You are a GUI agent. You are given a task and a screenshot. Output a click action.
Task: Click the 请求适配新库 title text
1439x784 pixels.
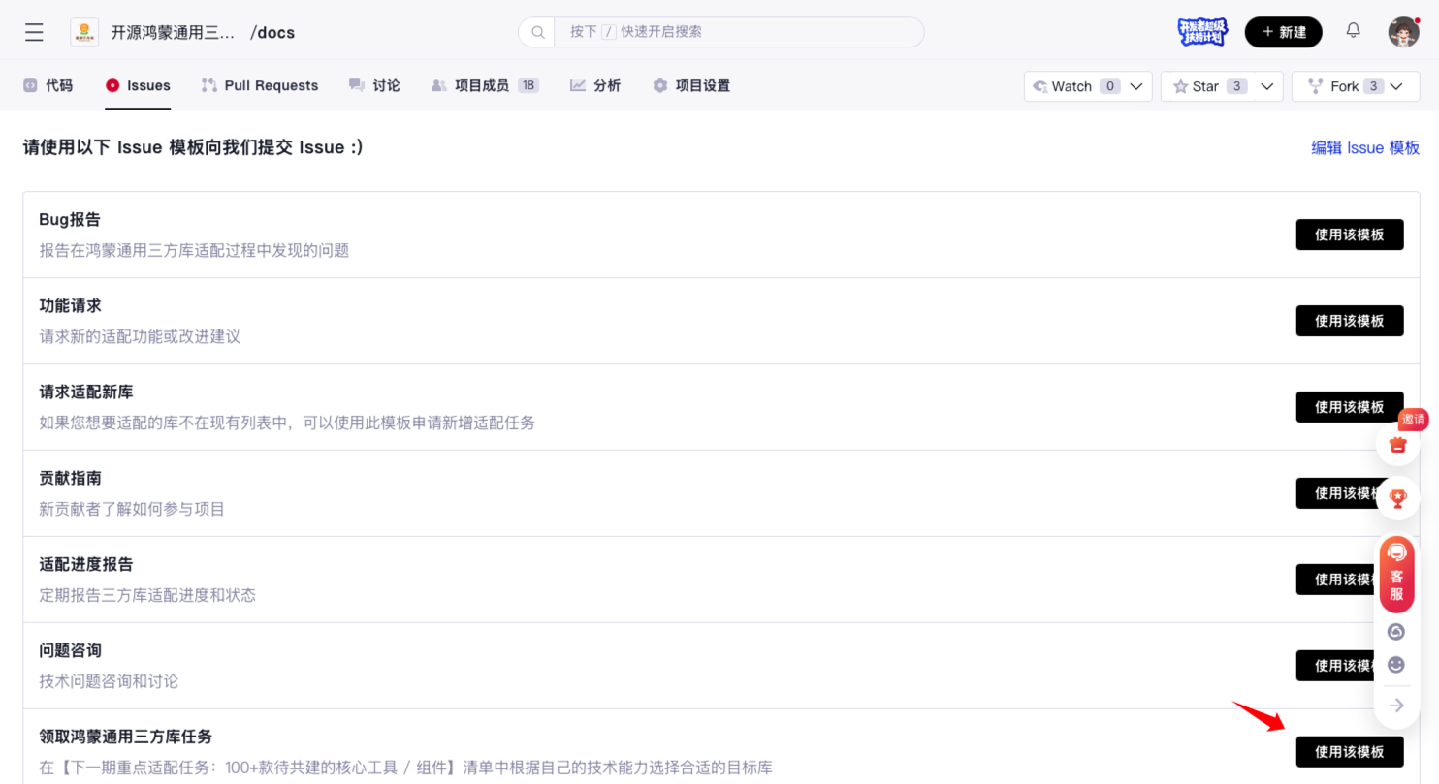86,392
